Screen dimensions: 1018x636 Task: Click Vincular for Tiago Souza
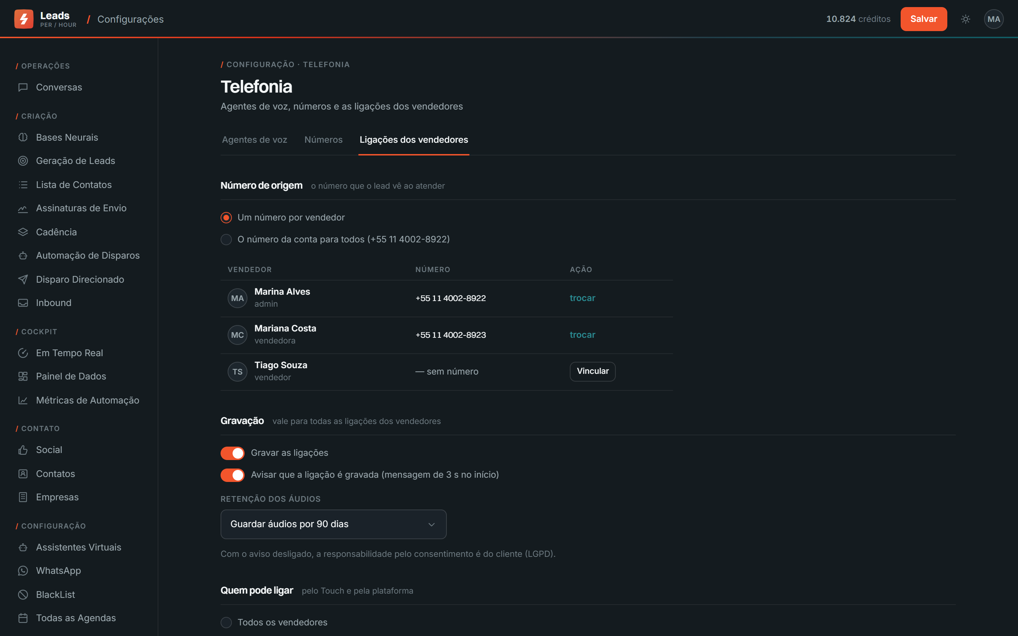coord(593,371)
